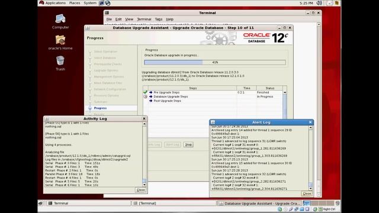Open the Tabs menu in Terminal
The height and width of the screenshot is (213, 379).
tap(159, 19)
